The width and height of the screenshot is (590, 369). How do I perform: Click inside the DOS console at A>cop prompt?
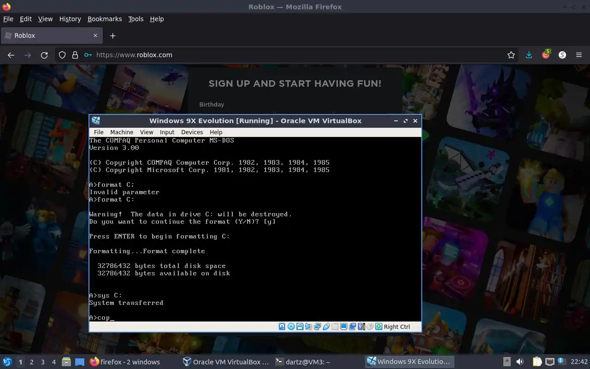pos(102,317)
